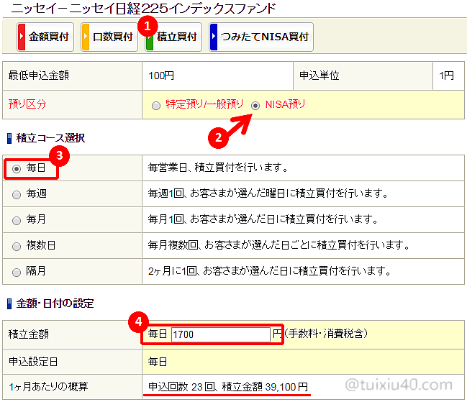Click the 100円 minimum amount value
Viewport: 467px width, 402px height.
(x=161, y=76)
